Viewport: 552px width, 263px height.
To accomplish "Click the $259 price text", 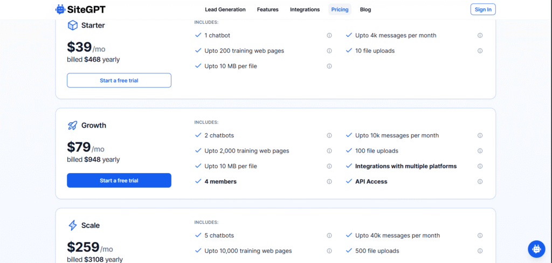I will click(84, 246).
